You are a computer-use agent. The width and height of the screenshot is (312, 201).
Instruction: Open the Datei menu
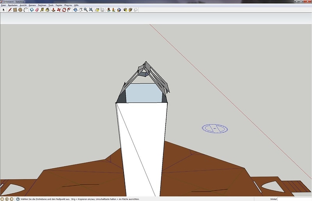4,5
